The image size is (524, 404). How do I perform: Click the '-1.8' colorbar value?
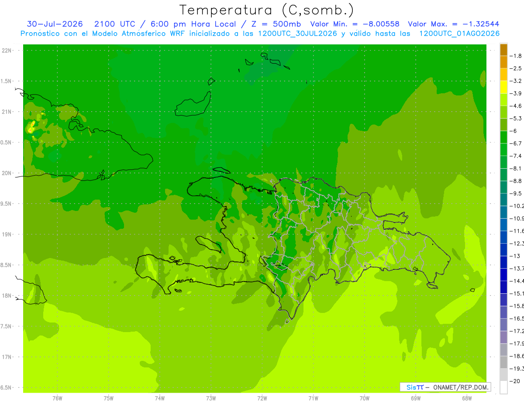point(515,56)
